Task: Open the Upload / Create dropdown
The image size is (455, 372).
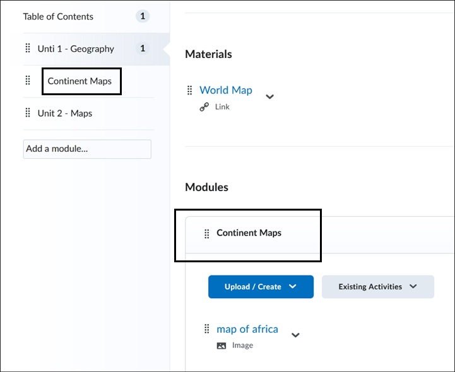Action: [261, 287]
